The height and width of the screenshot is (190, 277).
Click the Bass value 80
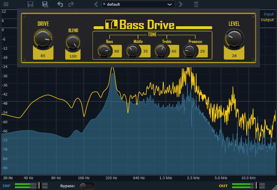117,51
